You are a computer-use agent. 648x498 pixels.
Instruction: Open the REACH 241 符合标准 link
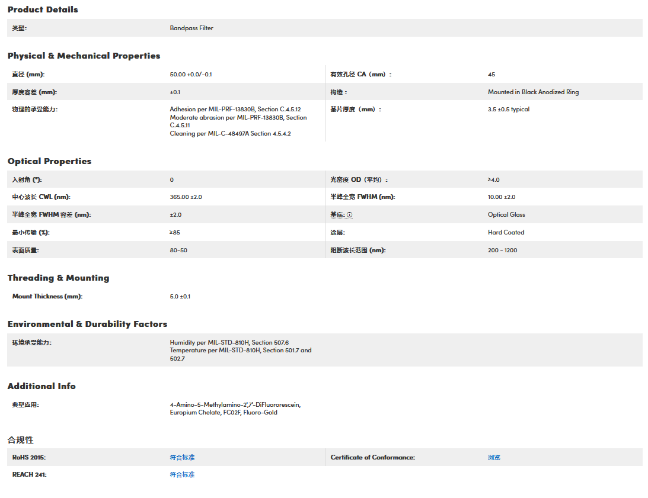[x=182, y=475]
